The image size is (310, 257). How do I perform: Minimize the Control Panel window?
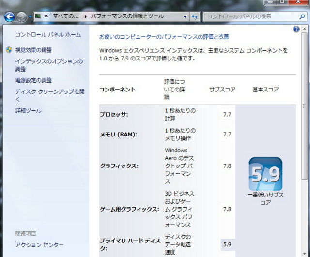pos(271,2)
